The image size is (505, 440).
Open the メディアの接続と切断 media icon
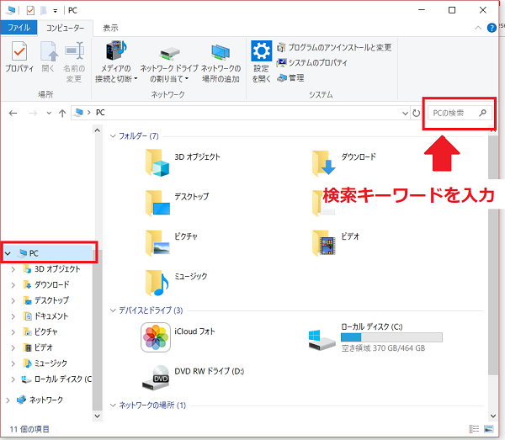tap(116, 50)
